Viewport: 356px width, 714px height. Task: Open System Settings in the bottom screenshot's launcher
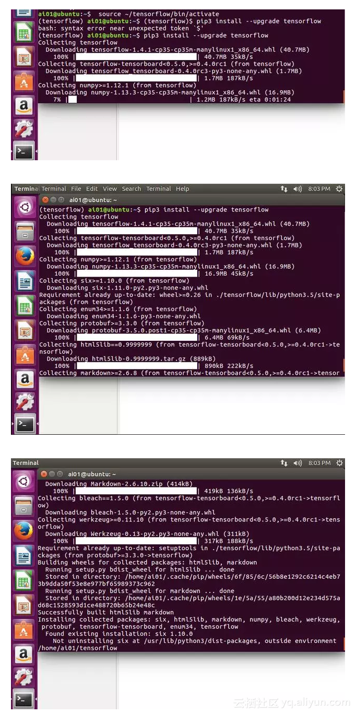23,677
